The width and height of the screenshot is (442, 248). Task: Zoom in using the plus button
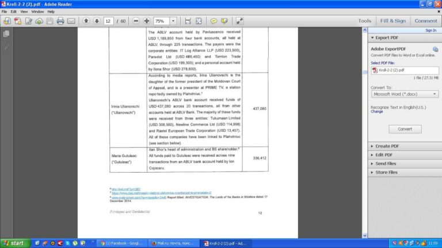pyautogui.click(x=147, y=21)
